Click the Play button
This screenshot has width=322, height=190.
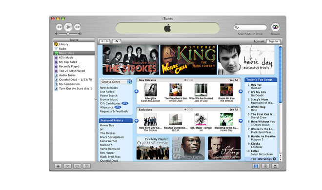point(68,27)
